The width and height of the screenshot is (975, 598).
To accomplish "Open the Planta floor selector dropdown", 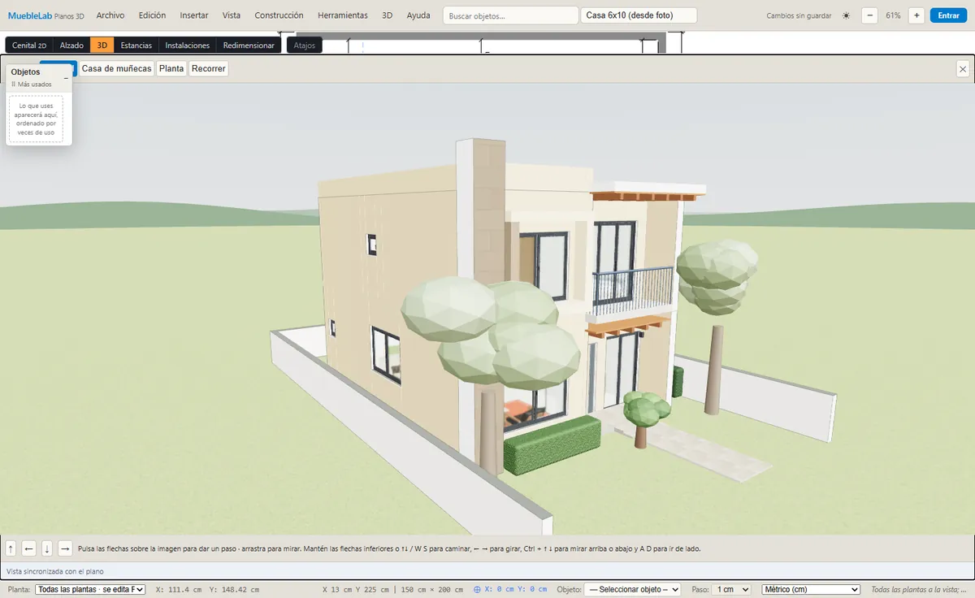I will click(x=90, y=590).
